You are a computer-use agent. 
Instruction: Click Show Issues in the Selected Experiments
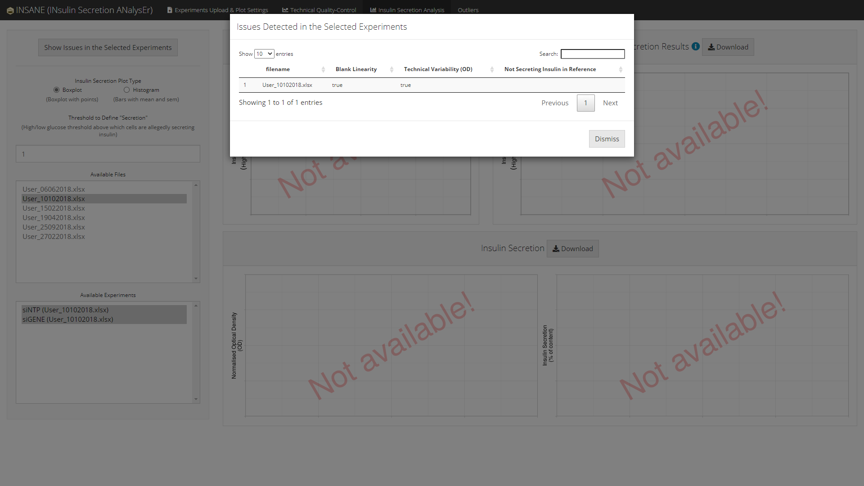point(108,48)
